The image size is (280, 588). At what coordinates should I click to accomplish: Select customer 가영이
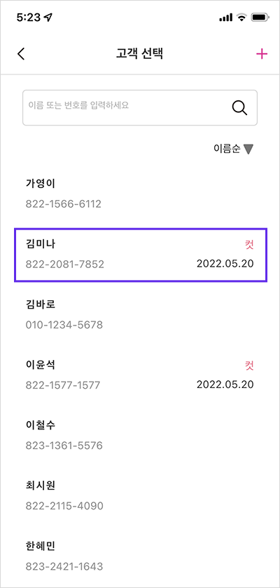[x=140, y=194]
